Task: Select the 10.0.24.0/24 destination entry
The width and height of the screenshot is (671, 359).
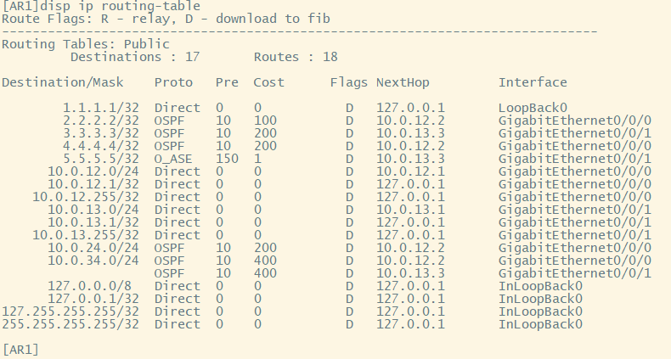Action: click(93, 248)
